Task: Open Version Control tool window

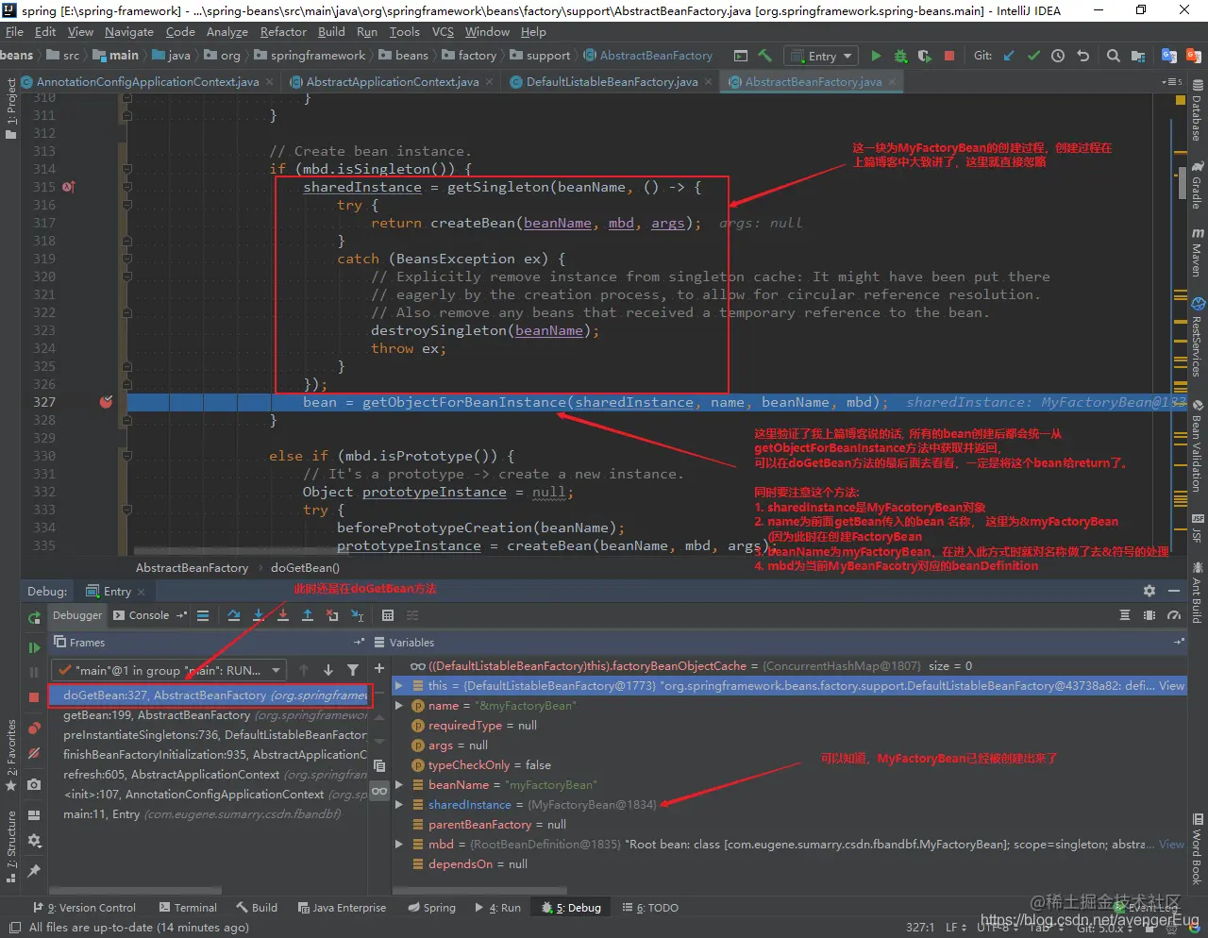Action: 84,908
